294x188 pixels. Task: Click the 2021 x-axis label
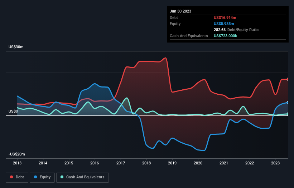(224, 163)
